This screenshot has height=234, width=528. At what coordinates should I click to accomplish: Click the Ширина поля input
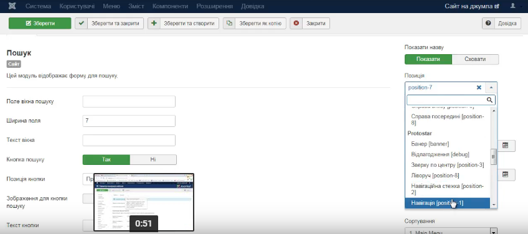(129, 121)
